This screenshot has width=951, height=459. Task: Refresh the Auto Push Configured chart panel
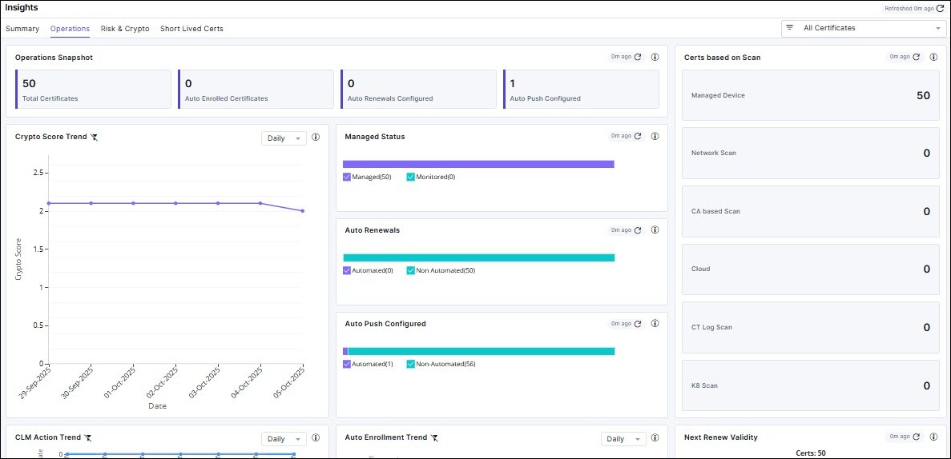pos(638,324)
